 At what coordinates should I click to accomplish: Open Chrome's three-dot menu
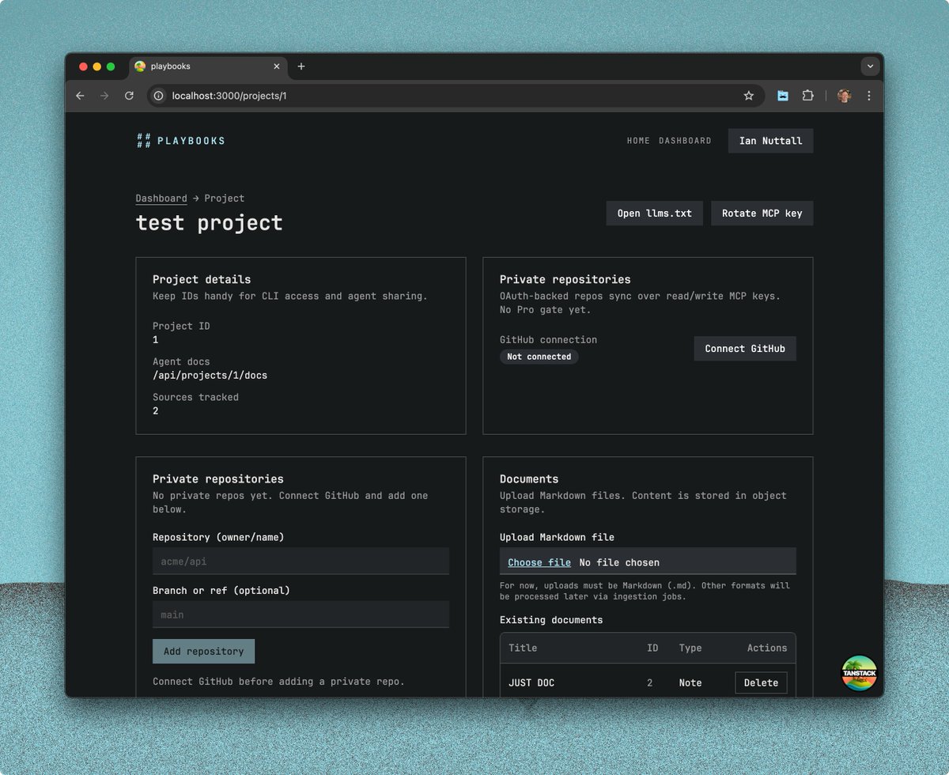pyautogui.click(x=868, y=96)
